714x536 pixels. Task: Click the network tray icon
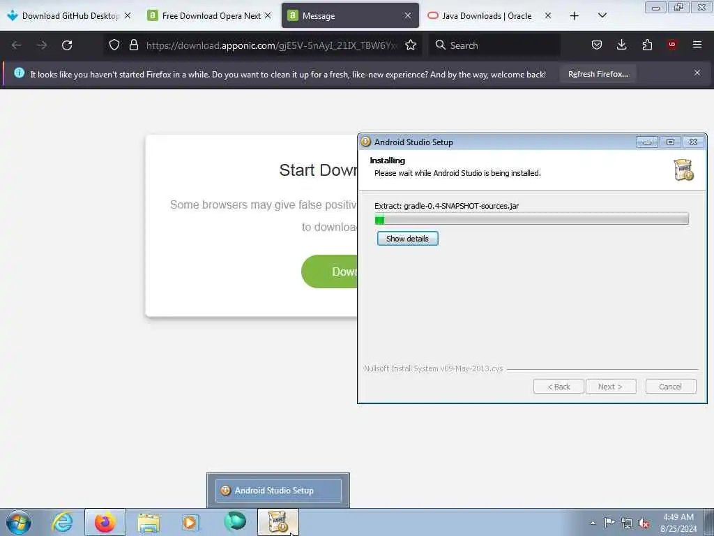[x=627, y=523]
